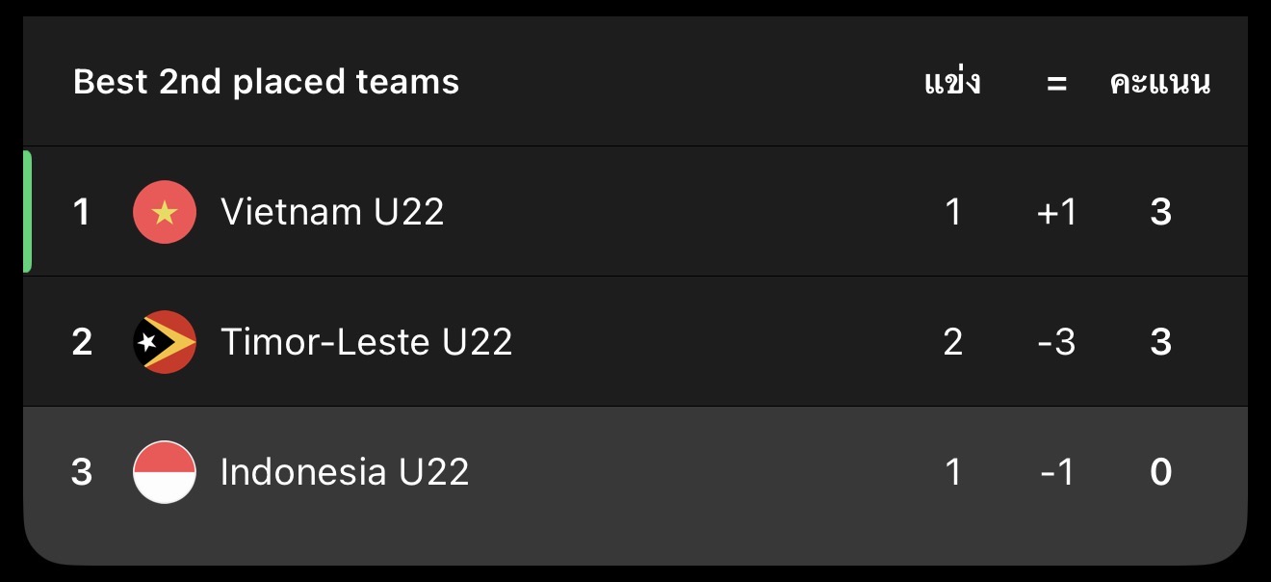Screen dimensions: 1271x582
Task: Click the Timor-Leste U22 flag icon
Action: 165,342
